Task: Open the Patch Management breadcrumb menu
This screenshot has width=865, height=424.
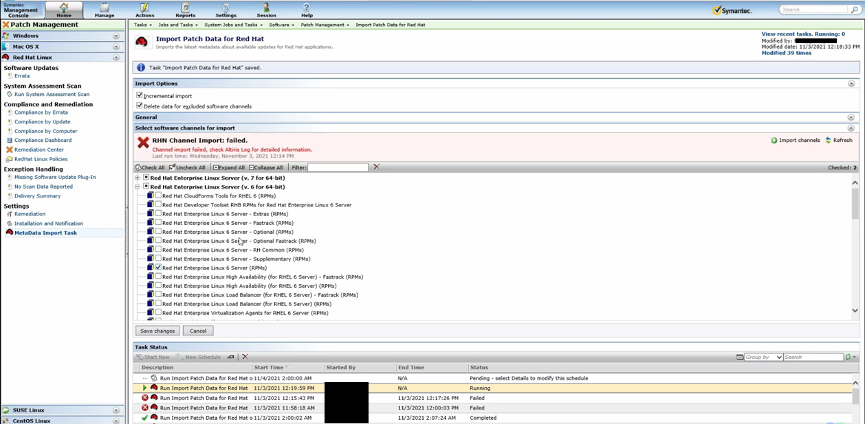Action: coord(325,25)
